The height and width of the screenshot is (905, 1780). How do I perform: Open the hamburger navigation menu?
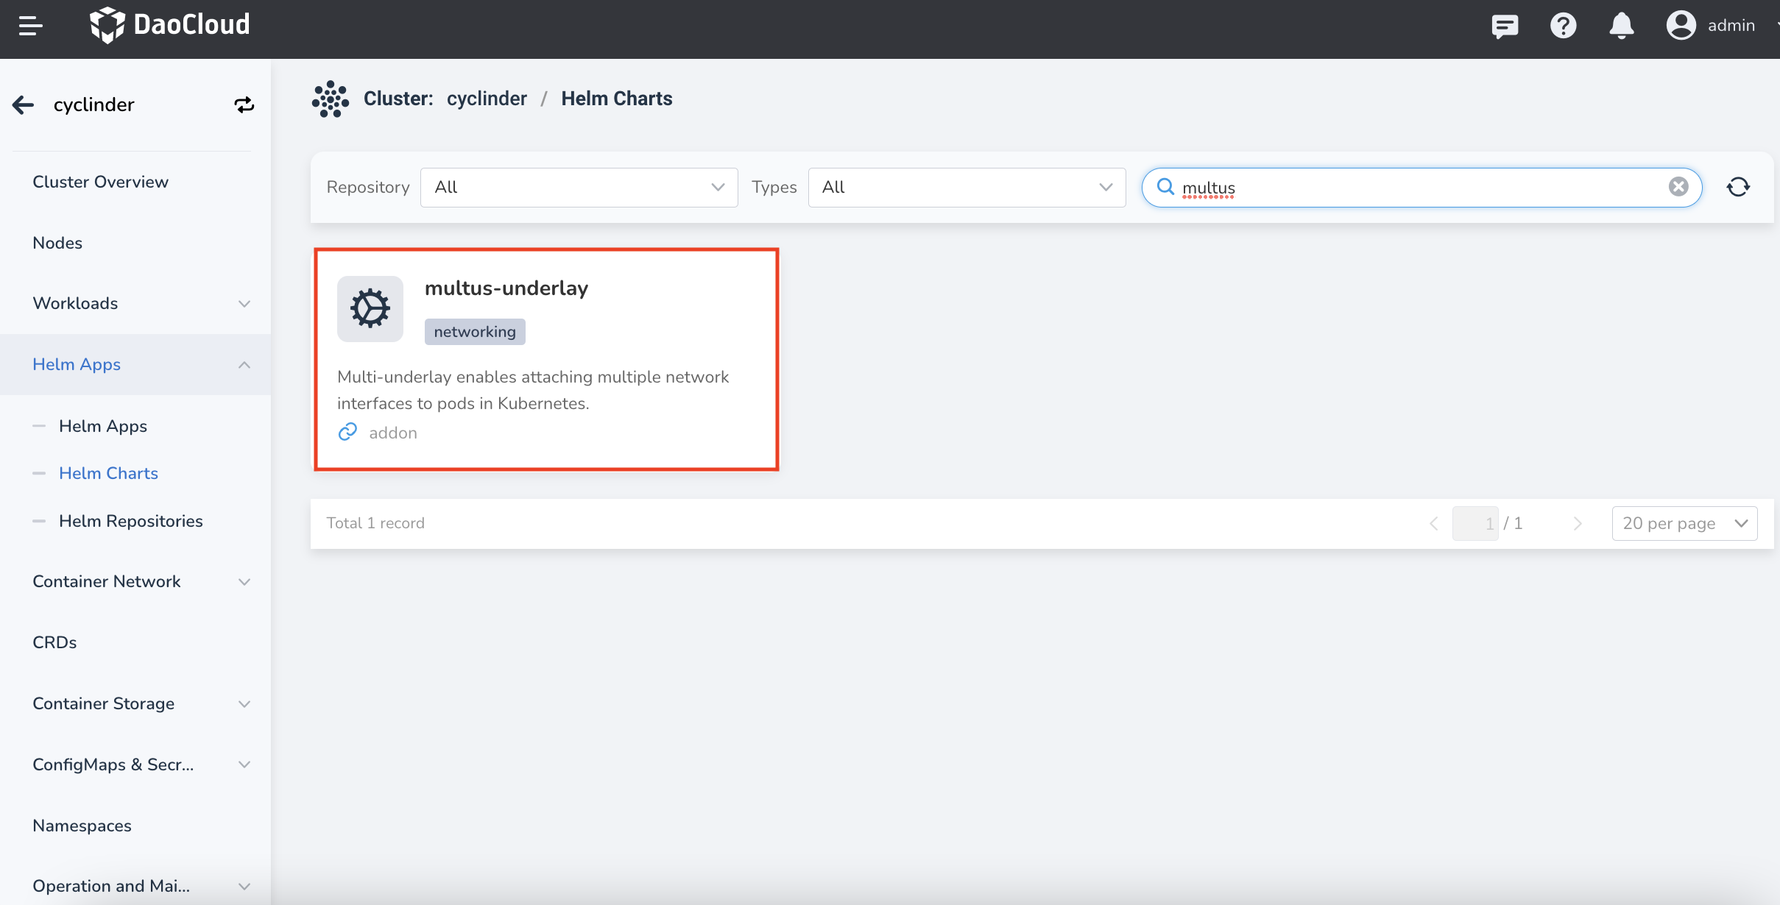(x=30, y=26)
